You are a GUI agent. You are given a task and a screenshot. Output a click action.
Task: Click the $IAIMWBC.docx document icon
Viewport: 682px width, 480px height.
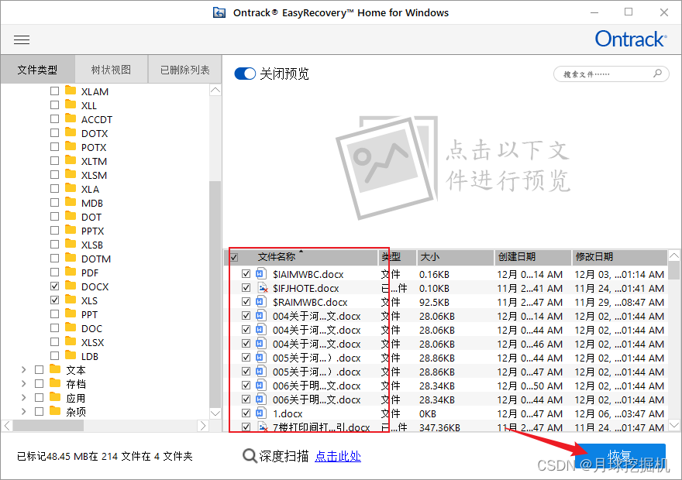261,274
